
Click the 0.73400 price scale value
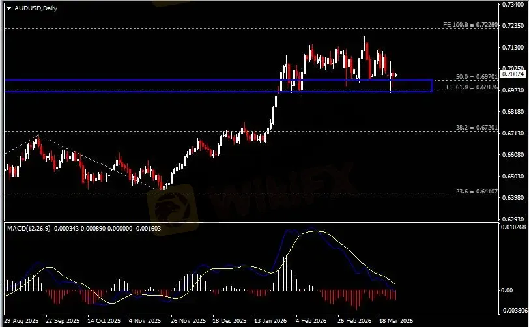click(513, 5)
